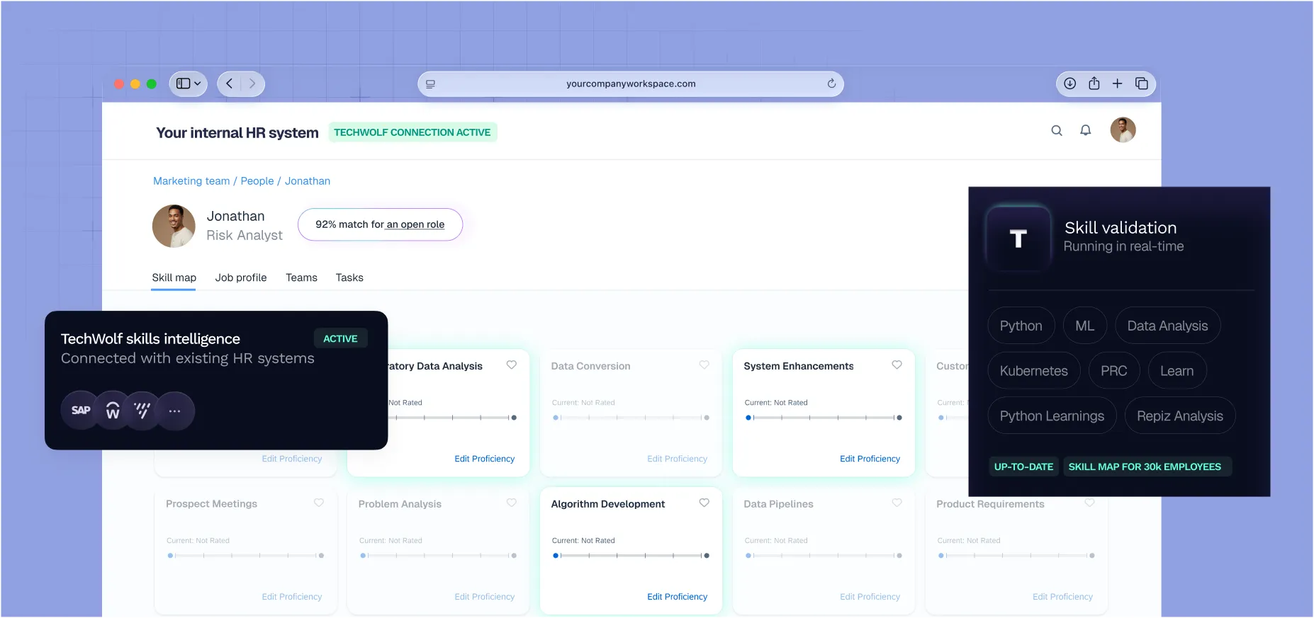1314x618 pixels.
Task: Favorite the Exploratory Data Analysis skill heart
Action: click(512, 365)
